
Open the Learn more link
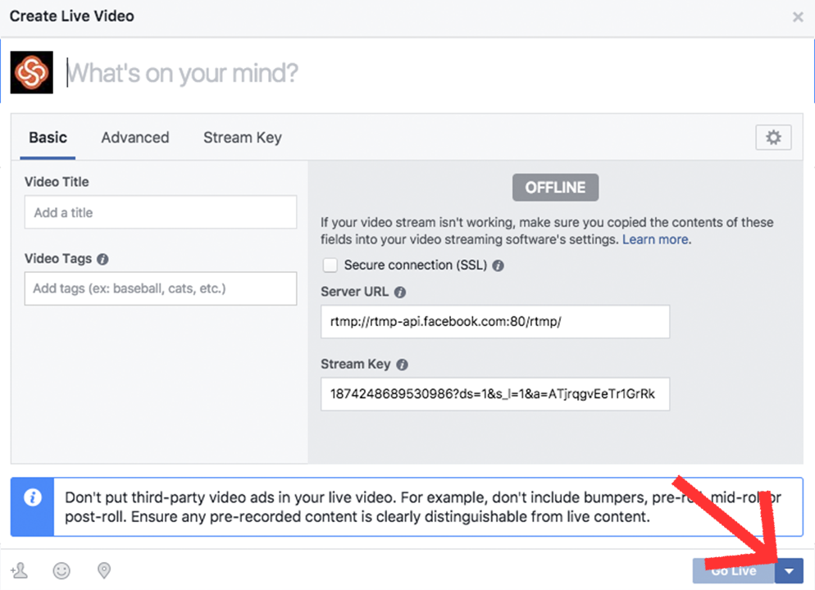pyautogui.click(x=656, y=239)
